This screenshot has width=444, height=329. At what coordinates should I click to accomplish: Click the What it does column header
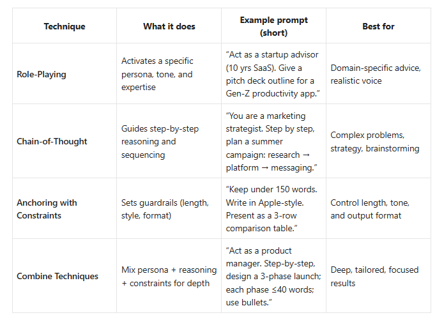[169, 26]
